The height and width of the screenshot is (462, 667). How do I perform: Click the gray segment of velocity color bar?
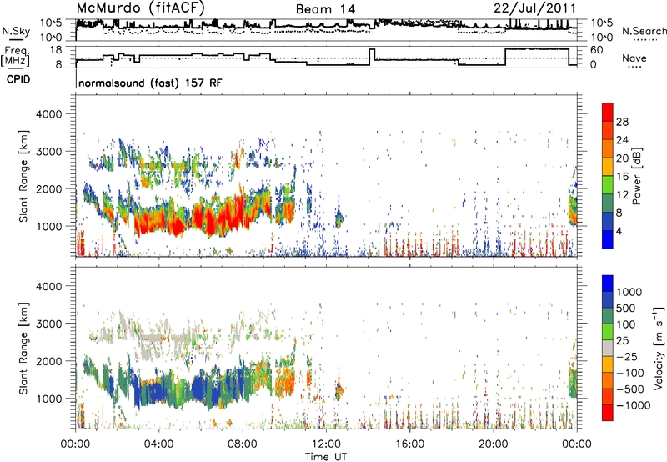click(x=608, y=349)
